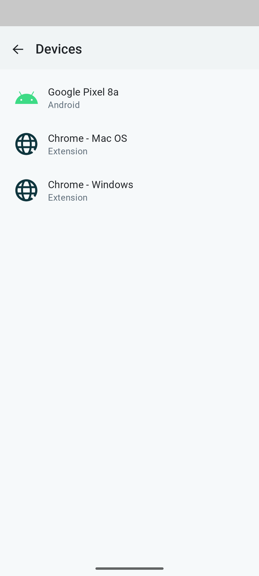The height and width of the screenshot is (576, 259).
Task: Open the Google Pixel 8a device entry
Action: [x=129, y=98]
